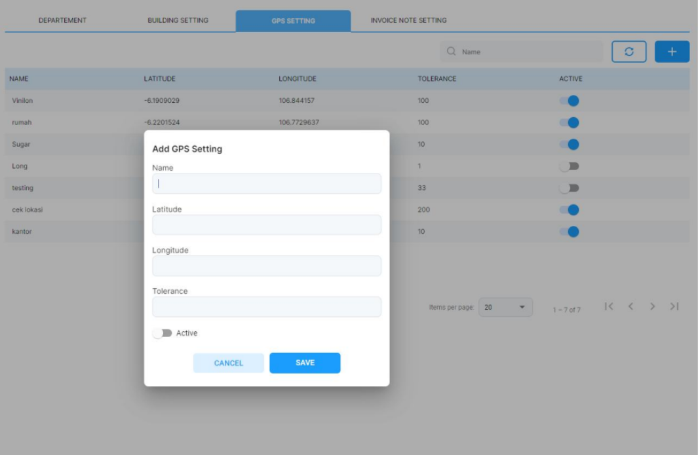The image size is (698, 455).
Task: Disable the Active toggle for Vinilon
Action: point(569,101)
